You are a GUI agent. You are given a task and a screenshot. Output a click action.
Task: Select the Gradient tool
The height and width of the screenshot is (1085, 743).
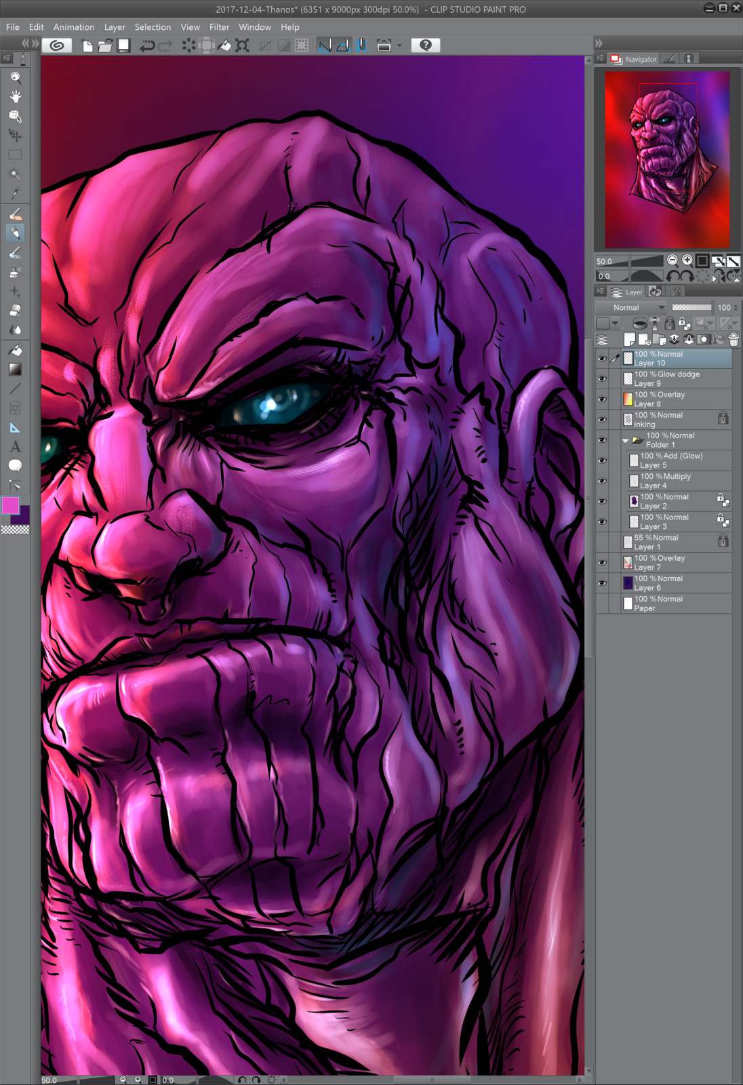coord(15,370)
